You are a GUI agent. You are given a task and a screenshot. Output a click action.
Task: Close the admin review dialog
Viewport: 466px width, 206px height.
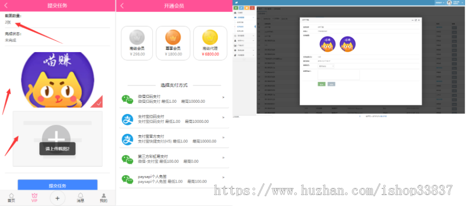pos(419,20)
